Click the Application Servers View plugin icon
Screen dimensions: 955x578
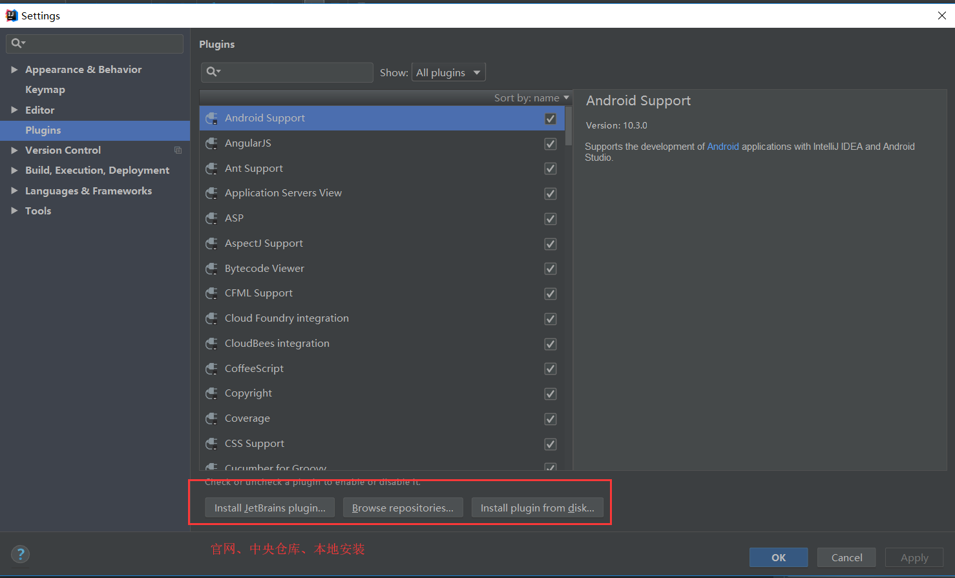[x=211, y=193]
